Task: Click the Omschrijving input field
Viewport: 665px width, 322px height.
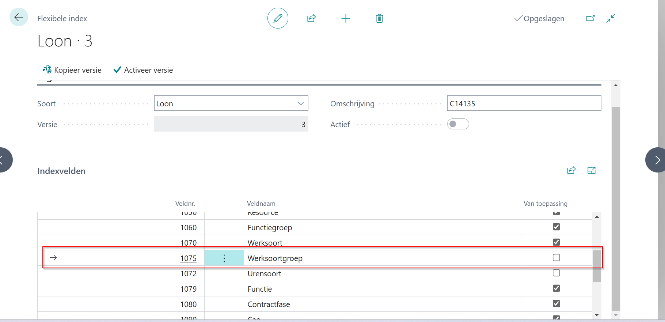Action: click(x=524, y=103)
